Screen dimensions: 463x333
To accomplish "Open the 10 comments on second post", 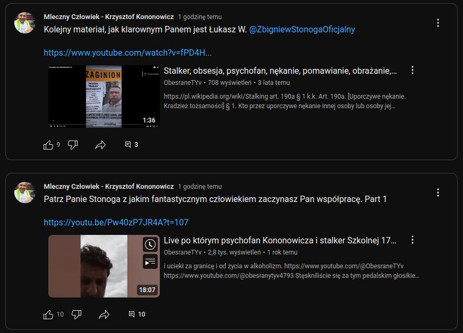I will click(x=136, y=314).
